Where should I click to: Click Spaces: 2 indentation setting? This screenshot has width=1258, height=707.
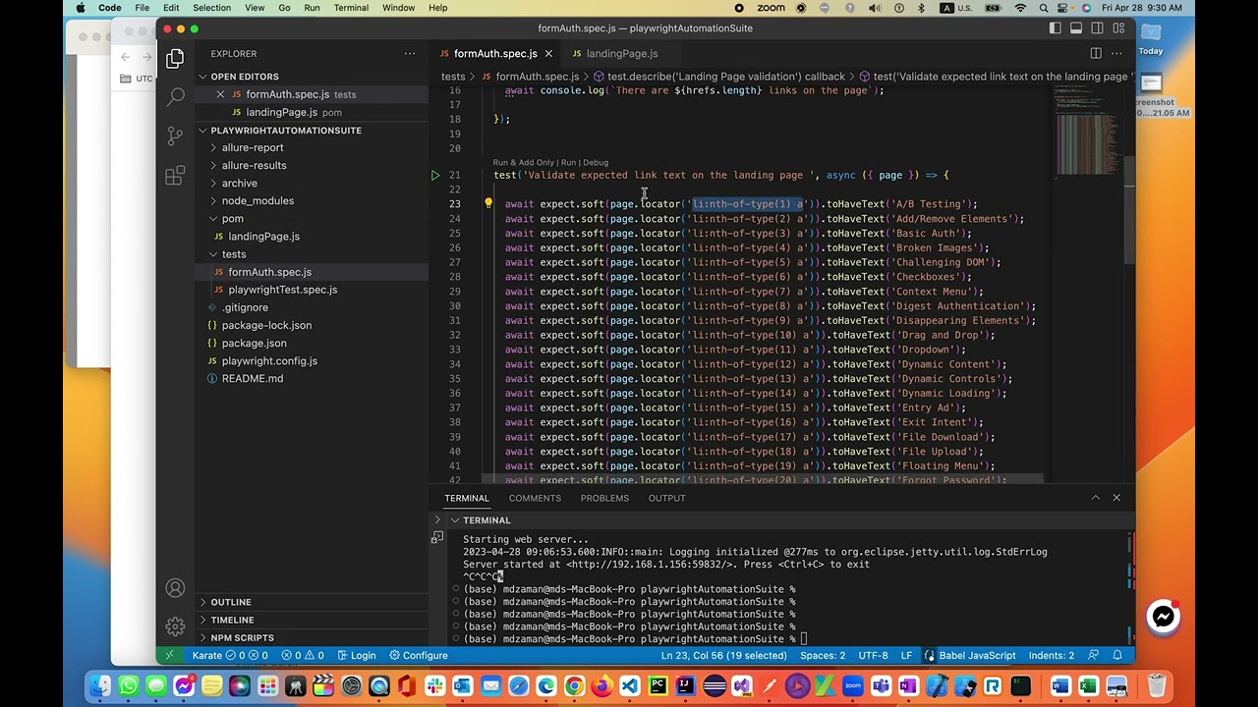823,655
